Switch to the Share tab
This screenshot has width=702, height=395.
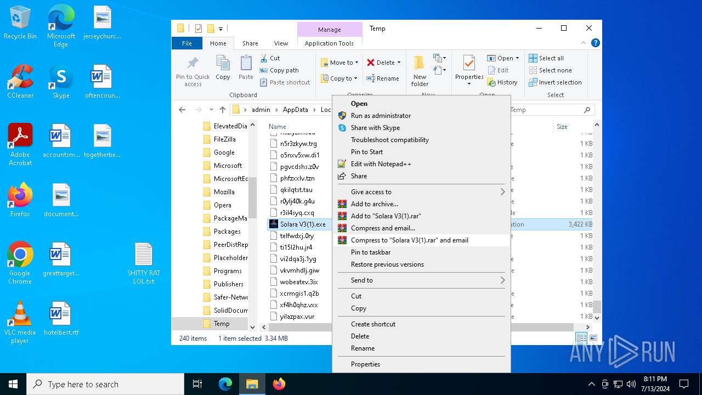(250, 43)
